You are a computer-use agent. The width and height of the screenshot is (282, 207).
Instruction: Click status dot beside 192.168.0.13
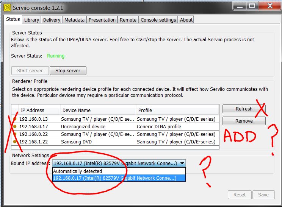coord(15,119)
